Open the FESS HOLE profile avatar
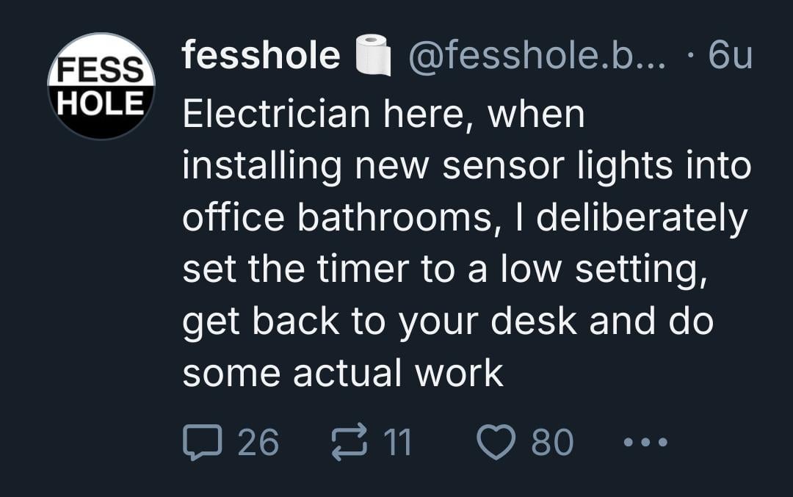The width and height of the screenshot is (793, 497). coord(101,86)
